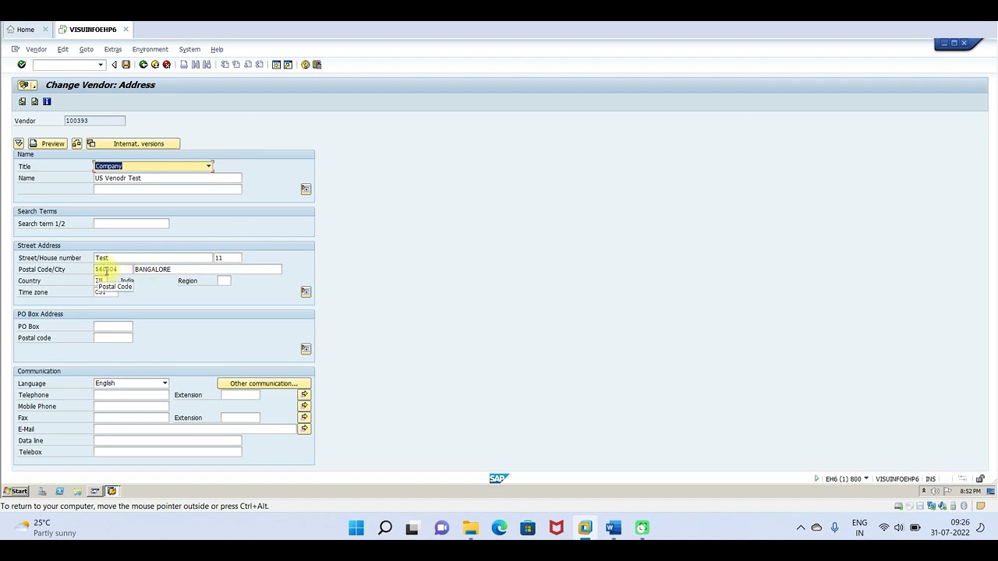Viewport: 998px width, 561px height.
Task: Click the Mobile Phone arrow icon
Action: 304,406
